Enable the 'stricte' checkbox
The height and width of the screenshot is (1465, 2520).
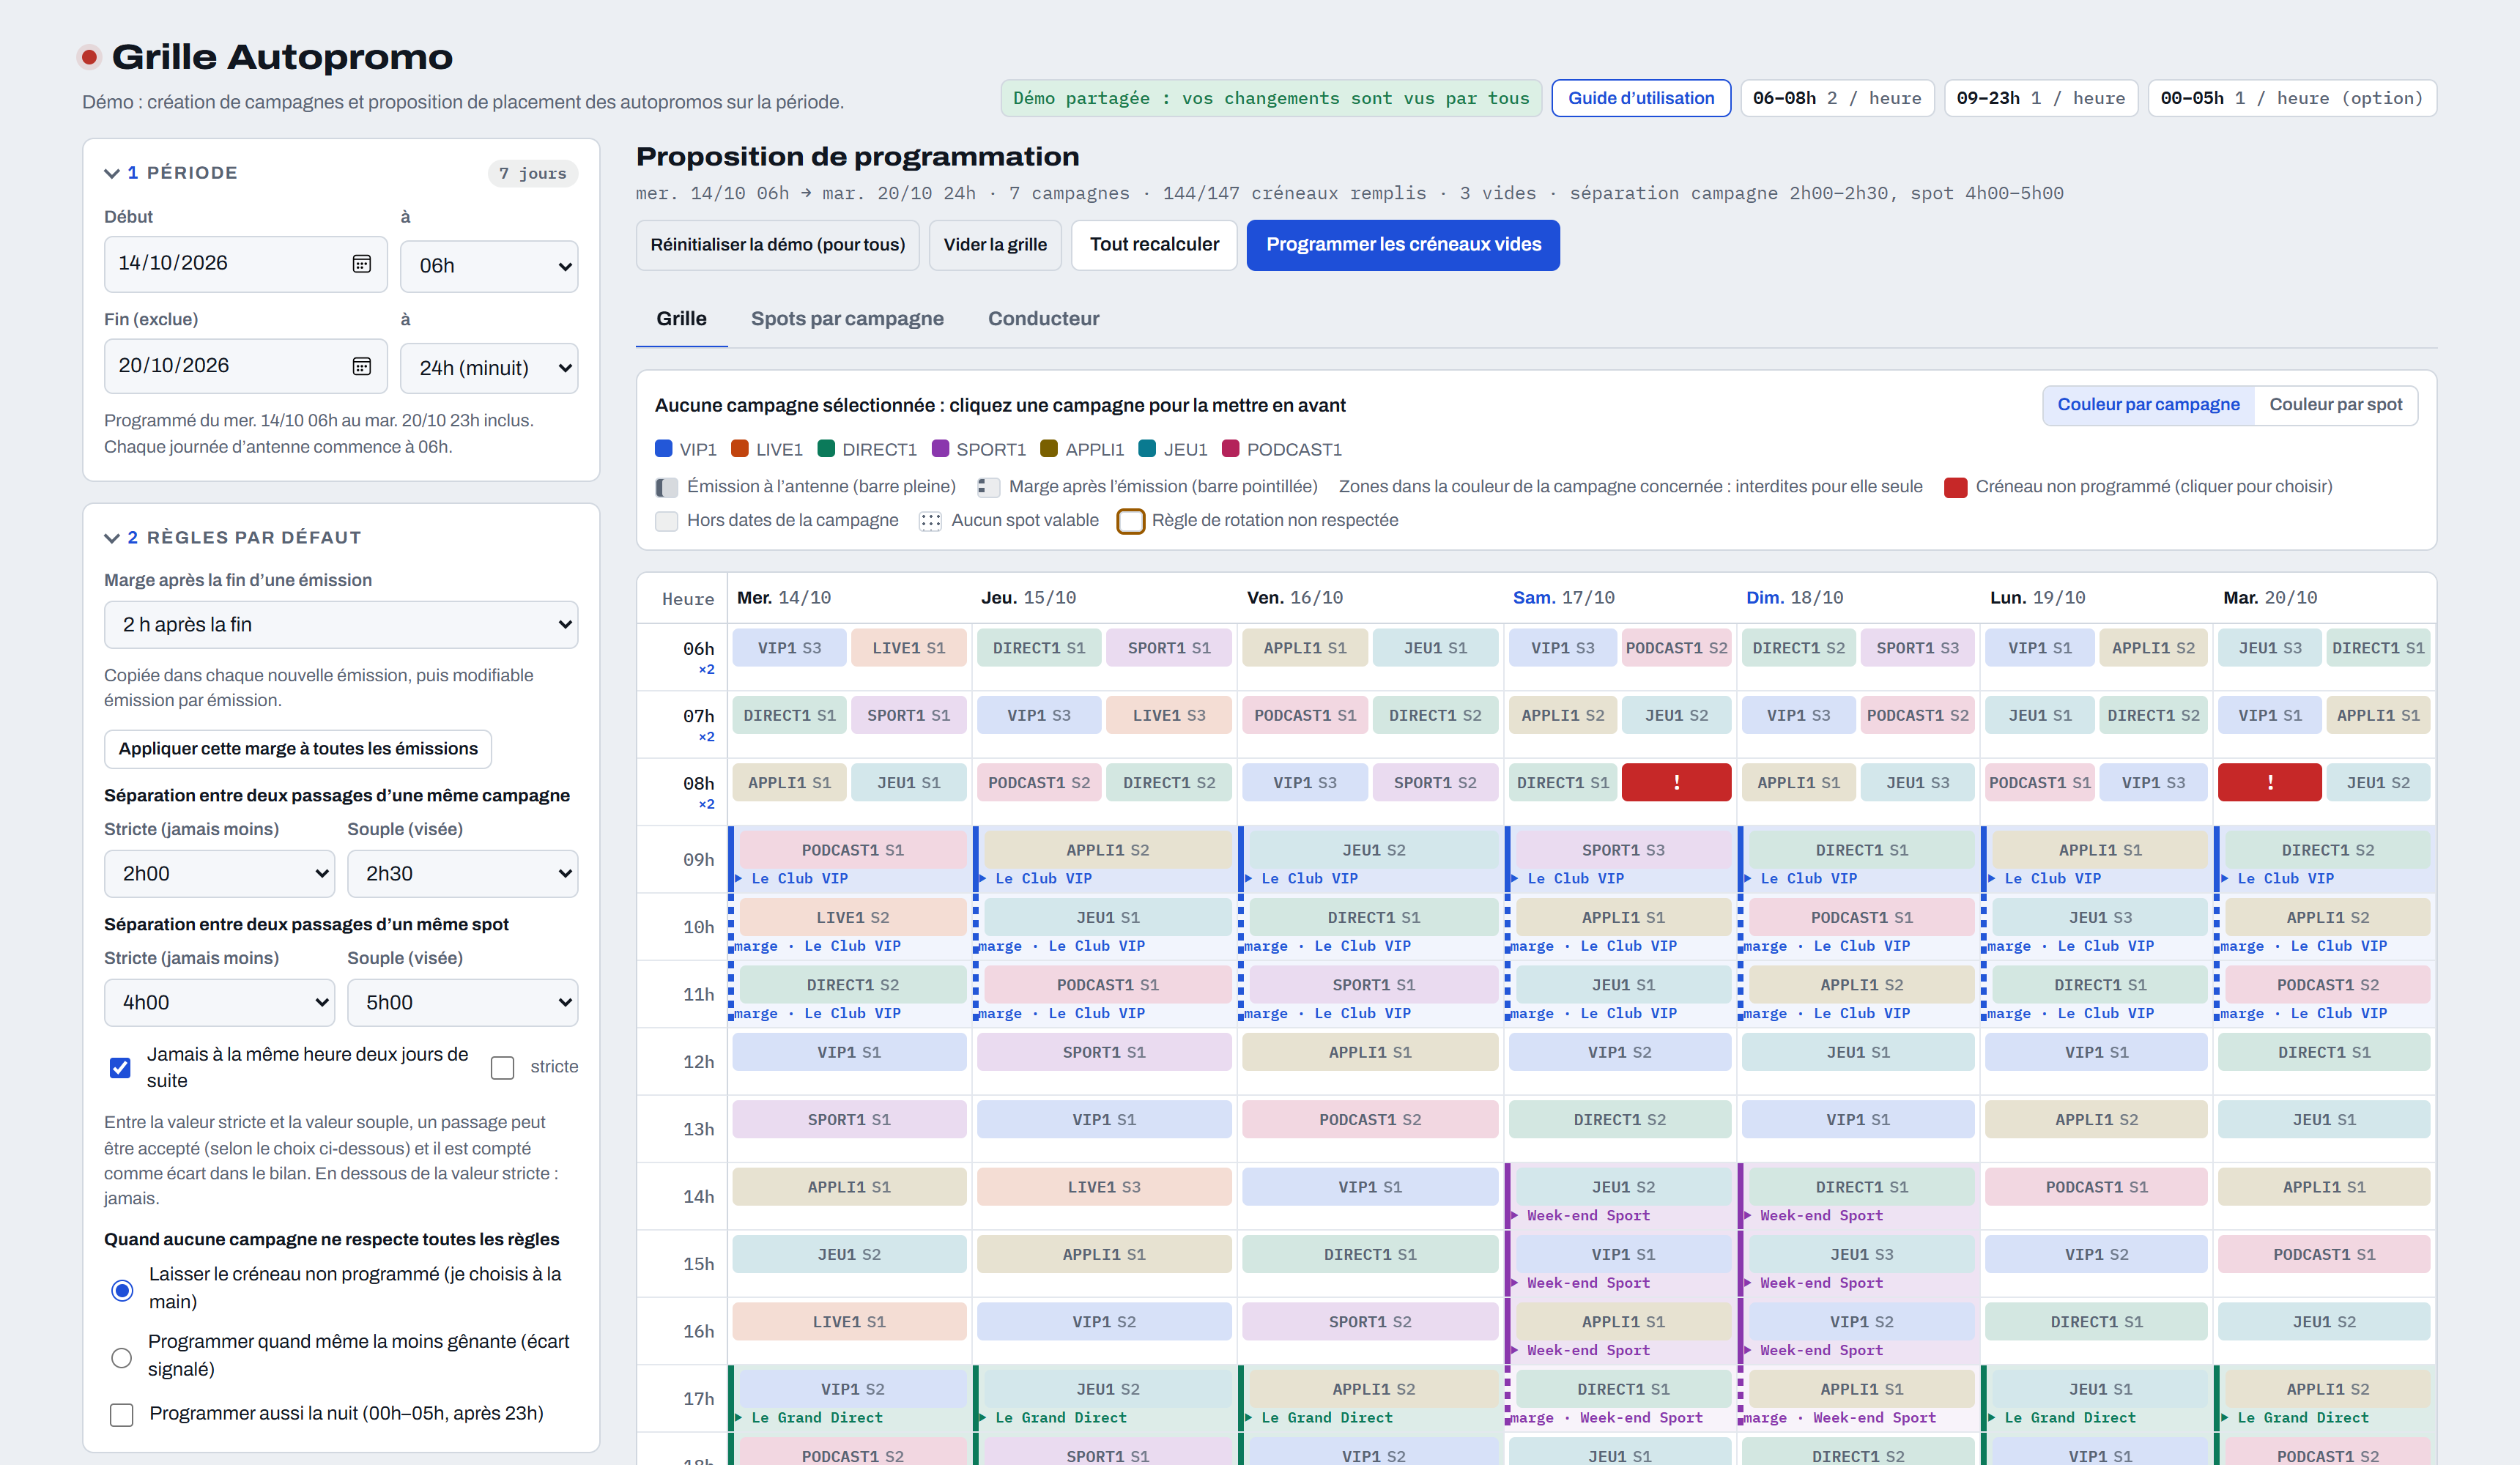[x=503, y=1067]
